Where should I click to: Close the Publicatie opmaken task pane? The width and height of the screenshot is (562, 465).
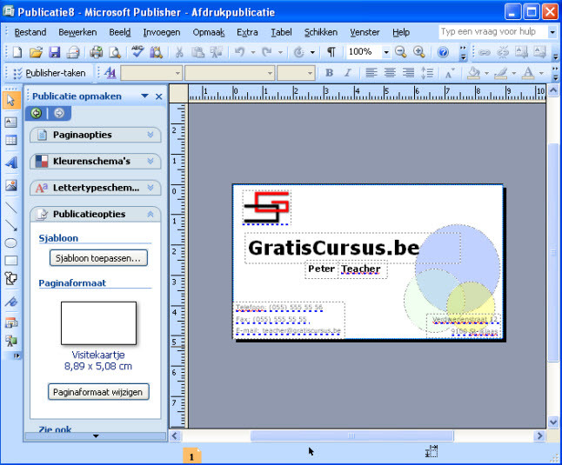pyautogui.click(x=159, y=96)
